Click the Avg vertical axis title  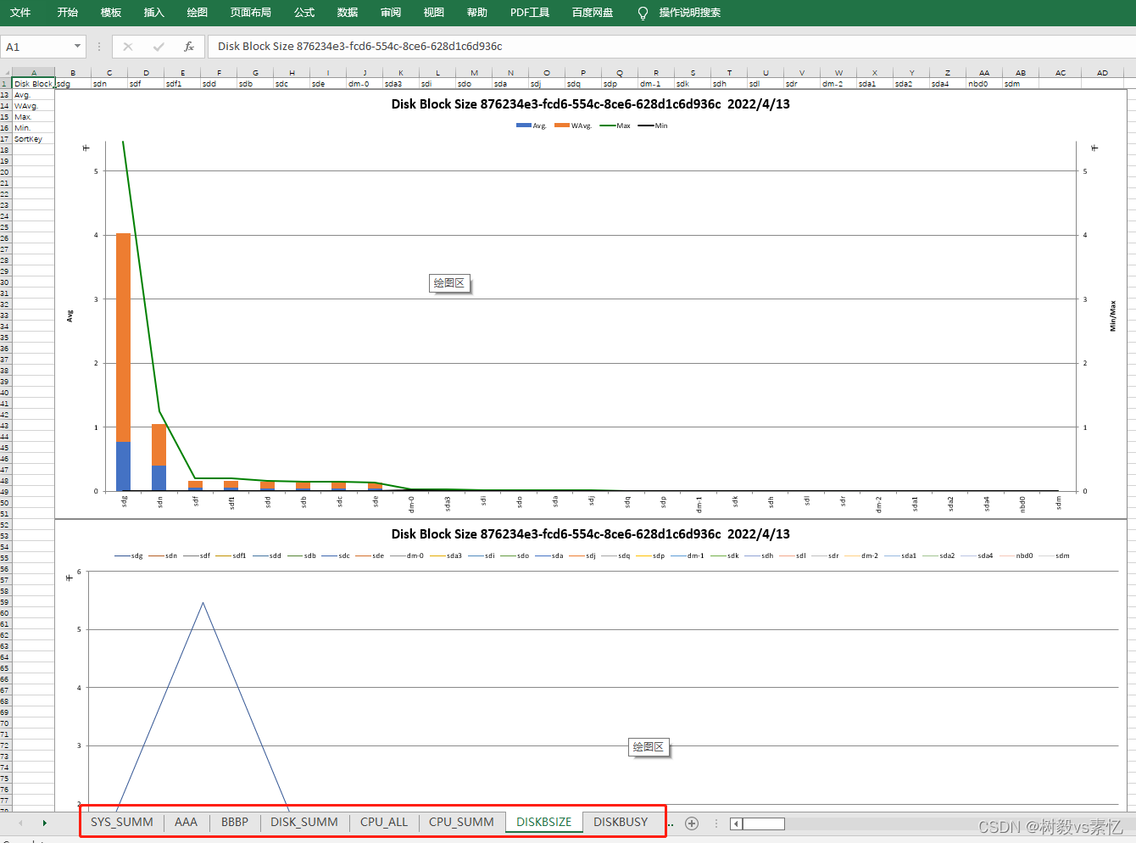click(70, 315)
